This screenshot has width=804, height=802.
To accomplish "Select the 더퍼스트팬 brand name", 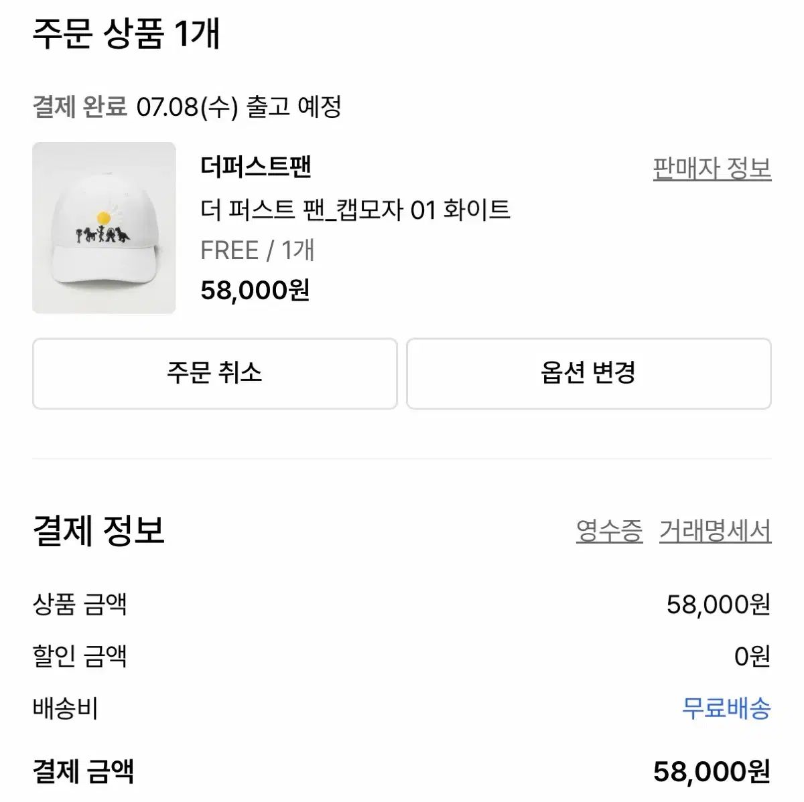I will [x=256, y=167].
